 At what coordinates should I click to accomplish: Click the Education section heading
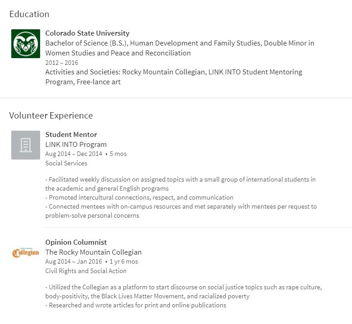point(29,14)
